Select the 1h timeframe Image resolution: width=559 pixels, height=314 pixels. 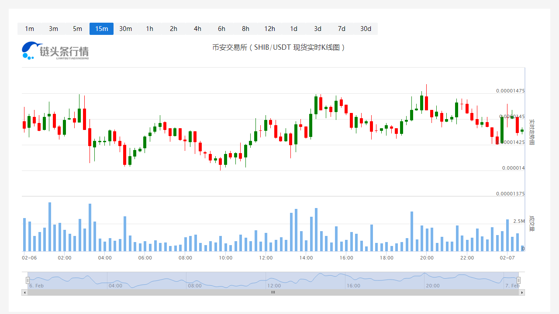pos(149,29)
